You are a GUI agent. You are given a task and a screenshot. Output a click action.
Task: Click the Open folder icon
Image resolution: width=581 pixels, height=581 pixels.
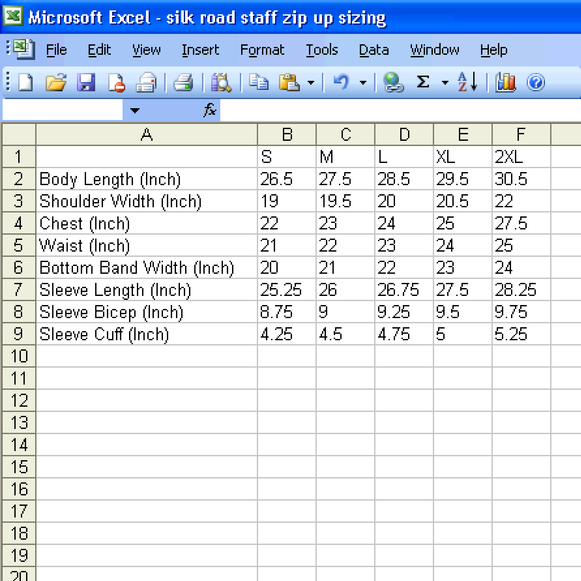pos(56,82)
